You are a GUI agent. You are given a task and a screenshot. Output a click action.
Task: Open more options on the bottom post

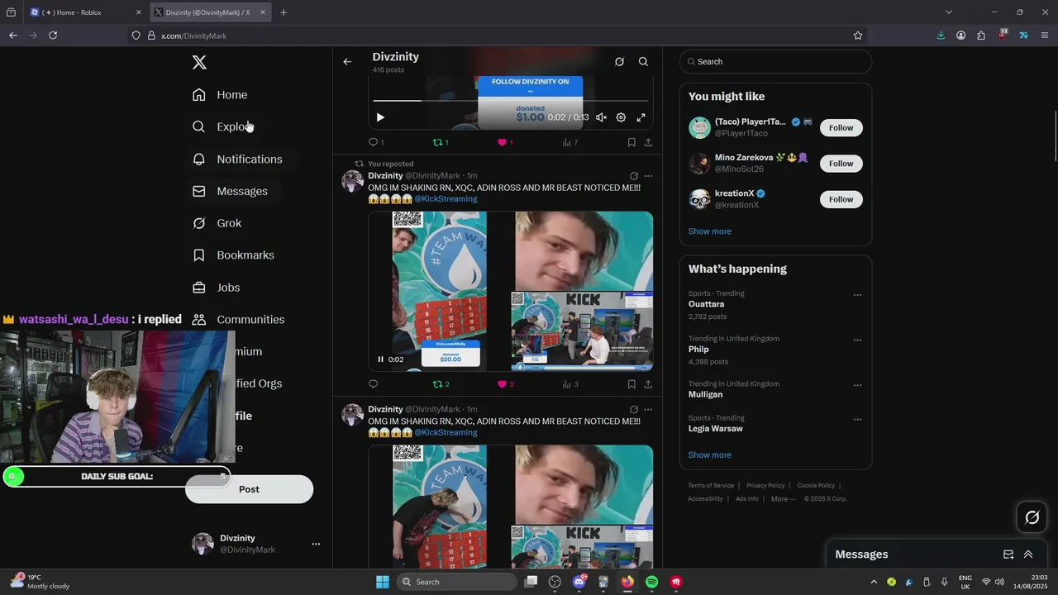pos(648,409)
